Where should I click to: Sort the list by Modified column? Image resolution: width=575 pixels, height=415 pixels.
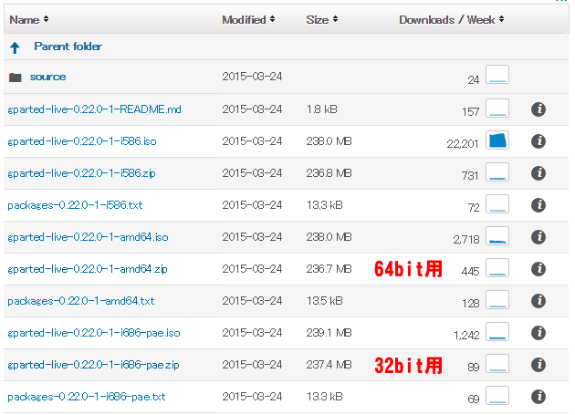[248, 20]
